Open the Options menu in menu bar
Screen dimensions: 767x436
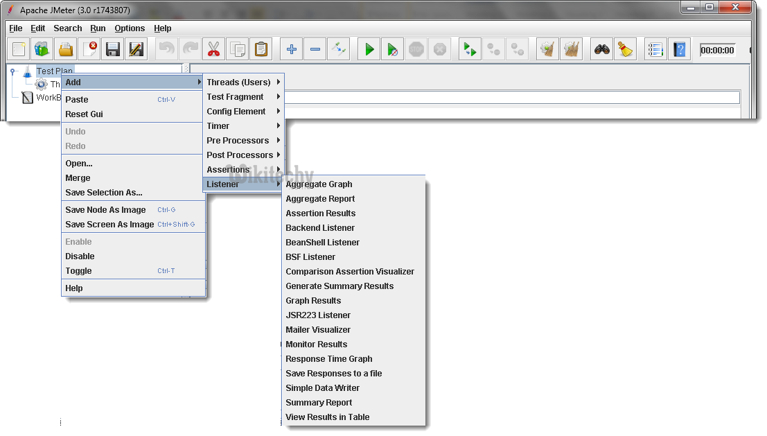click(x=130, y=28)
